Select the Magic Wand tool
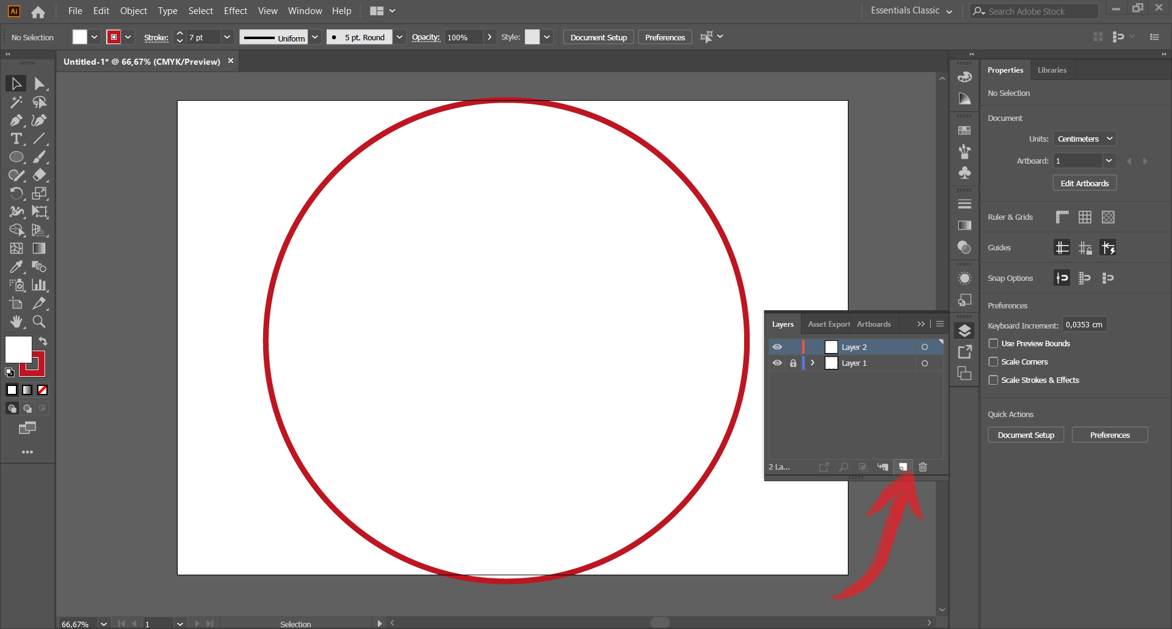The width and height of the screenshot is (1172, 629). (16, 102)
